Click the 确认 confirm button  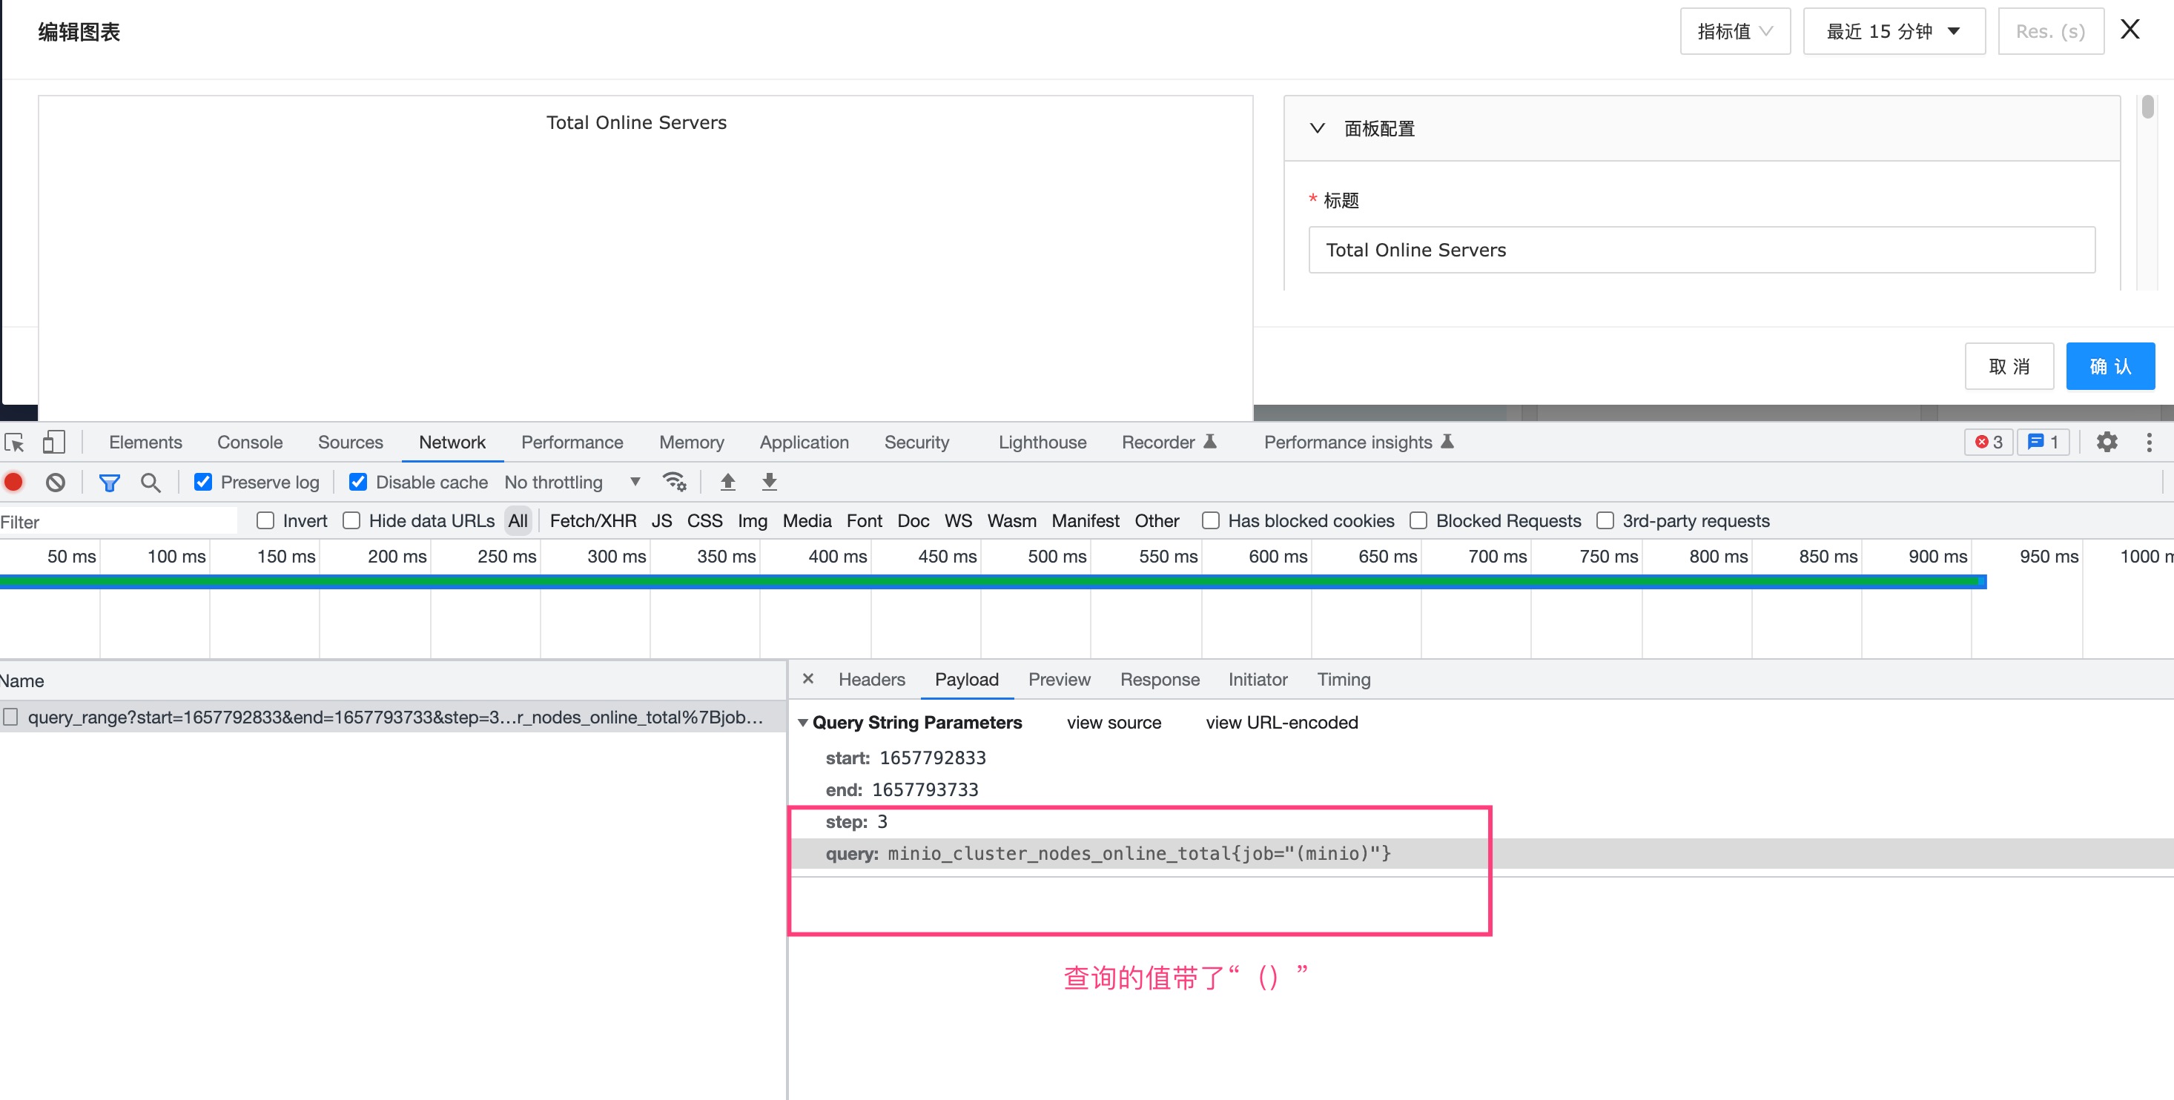[x=2109, y=366]
